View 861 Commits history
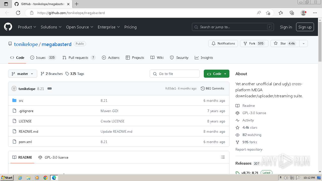322x181 pixels. click(212, 88)
